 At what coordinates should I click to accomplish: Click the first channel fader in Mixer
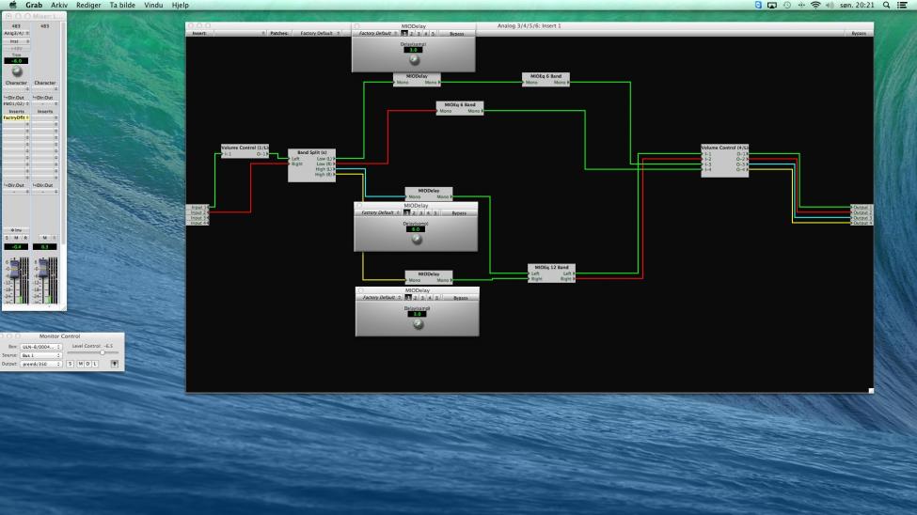(x=14, y=269)
